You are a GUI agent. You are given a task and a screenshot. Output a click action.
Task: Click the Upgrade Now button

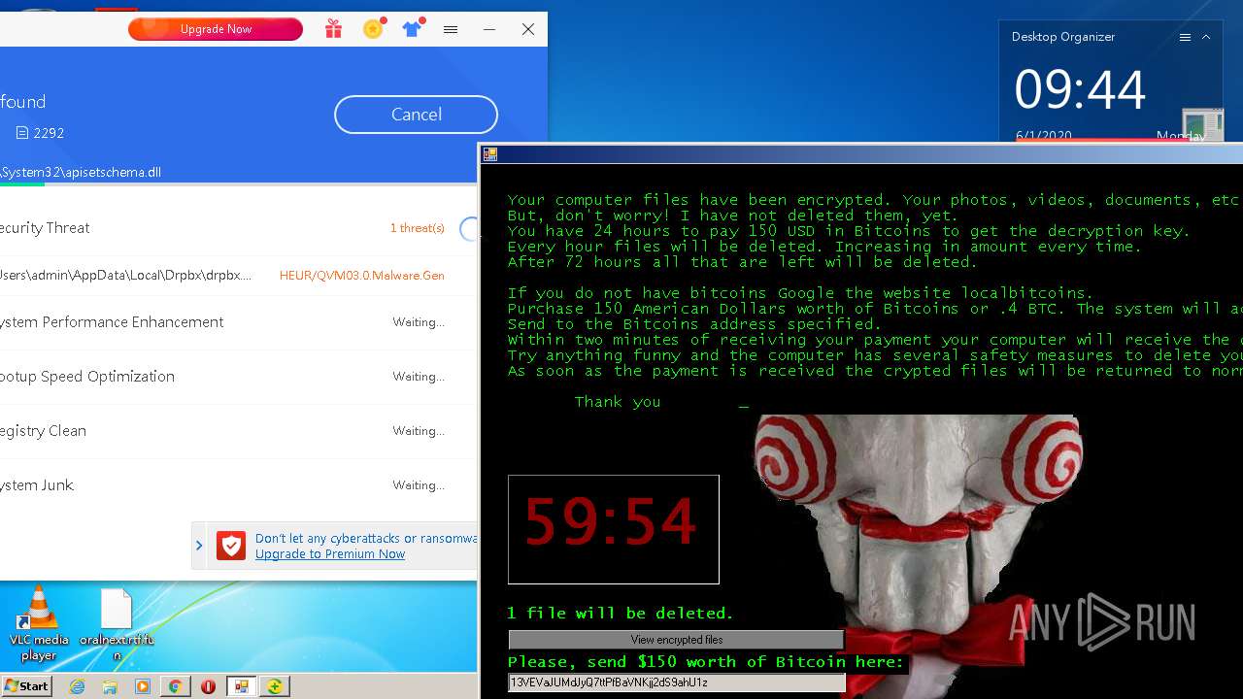(216, 29)
